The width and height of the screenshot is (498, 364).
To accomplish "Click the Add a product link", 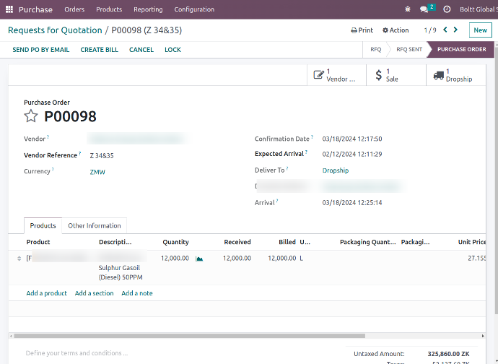I will pyautogui.click(x=46, y=293).
